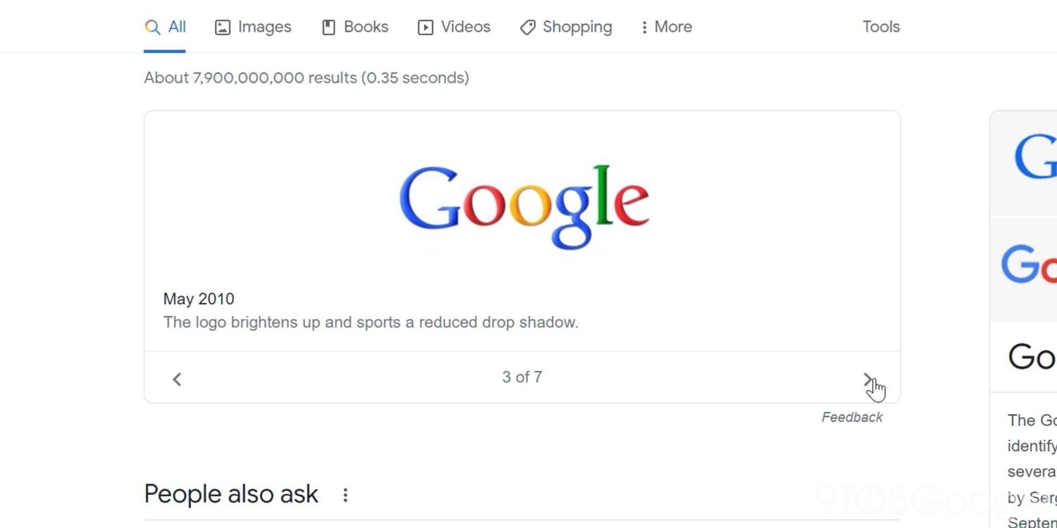The height and width of the screenshot is (528, 1057).
Task: Select the Images tab photo icon
Action: tap(223, 26)
